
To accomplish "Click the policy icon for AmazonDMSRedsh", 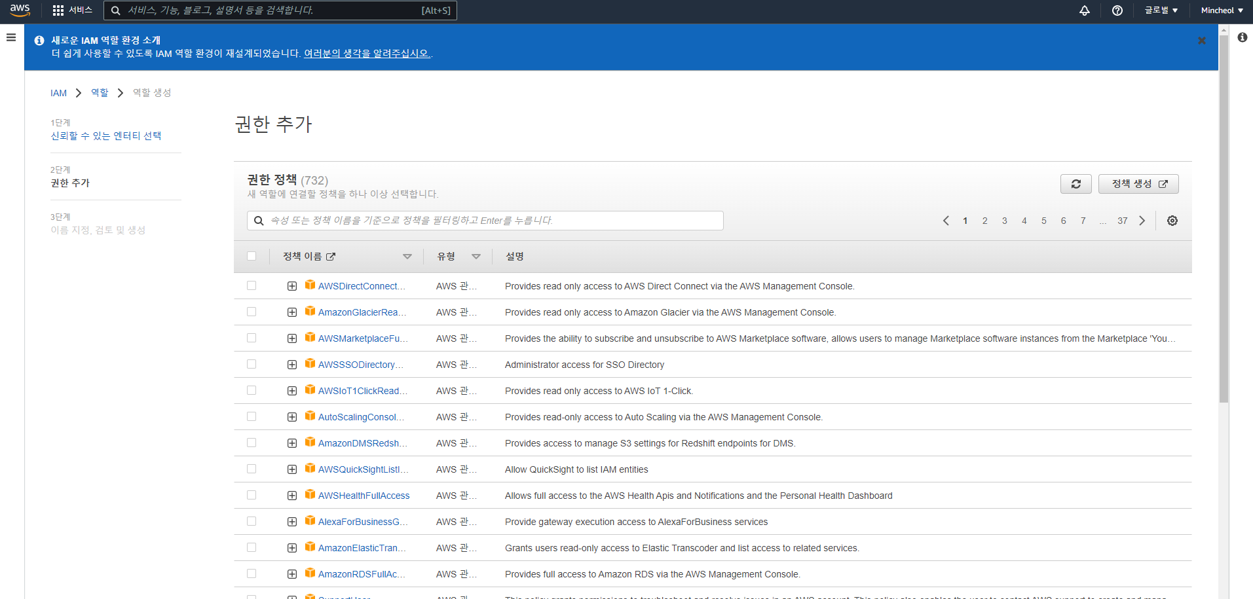I will [310, 442].
